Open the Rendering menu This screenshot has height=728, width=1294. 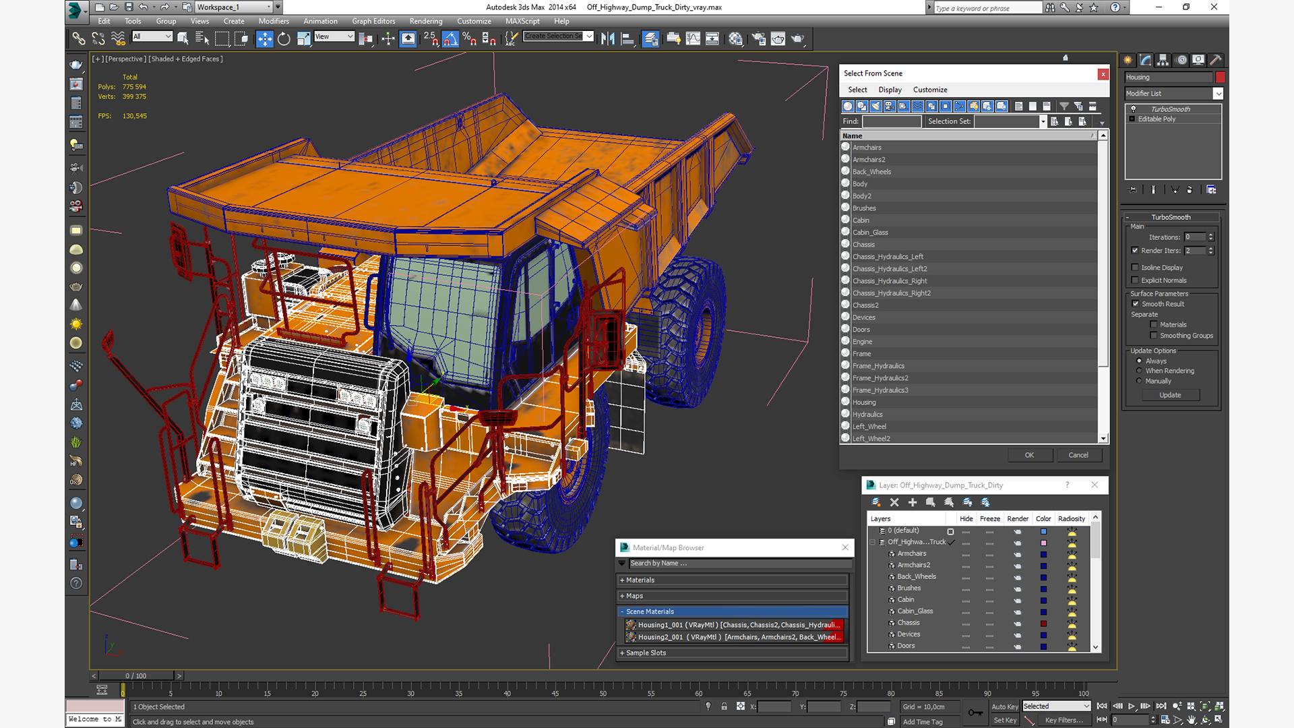pos(426,21)
